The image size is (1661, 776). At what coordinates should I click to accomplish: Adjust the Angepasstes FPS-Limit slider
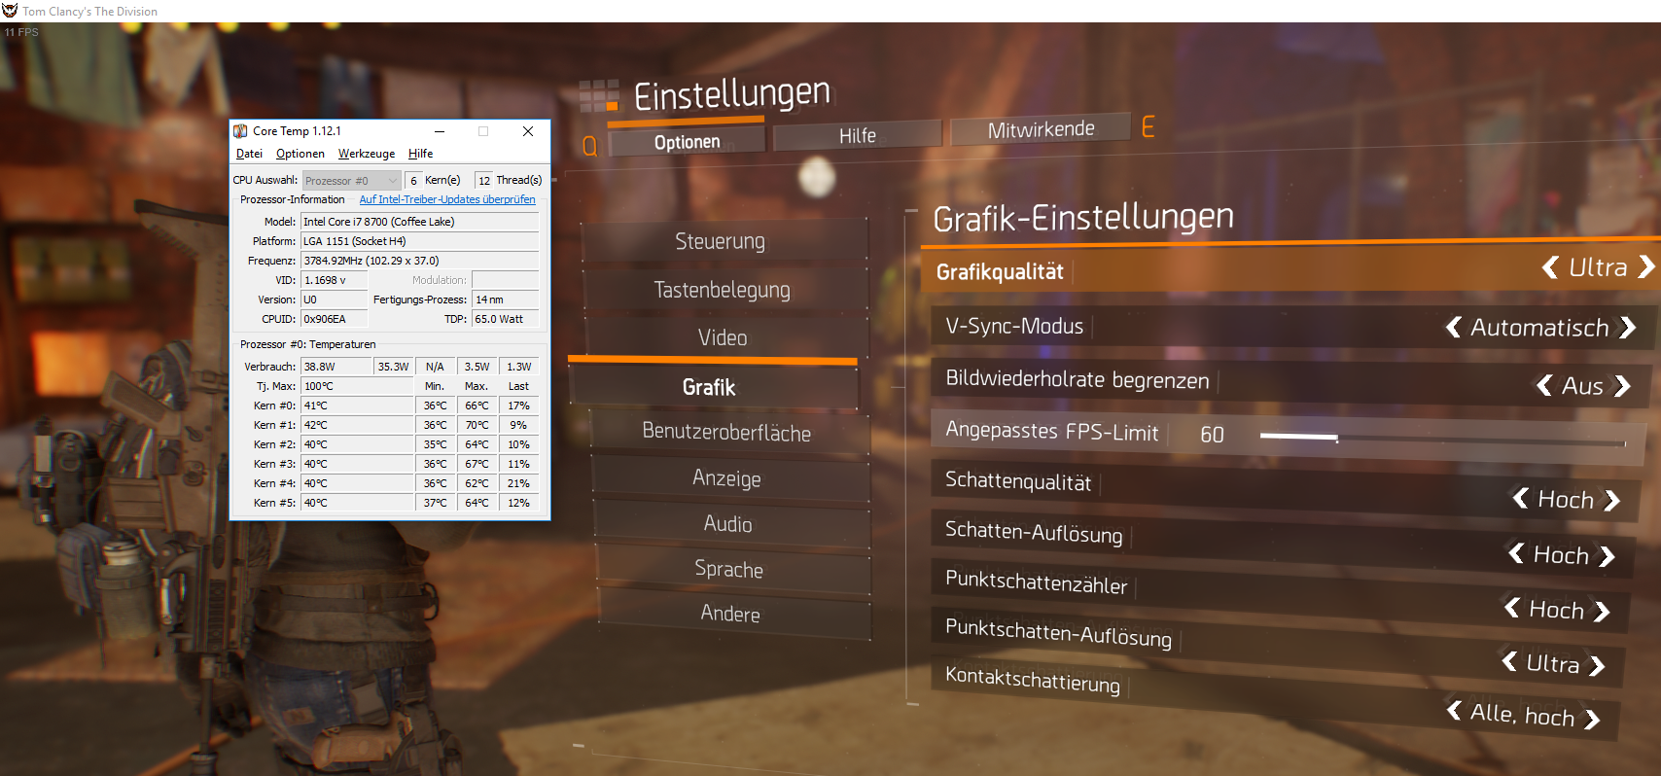click(1442, 439)
